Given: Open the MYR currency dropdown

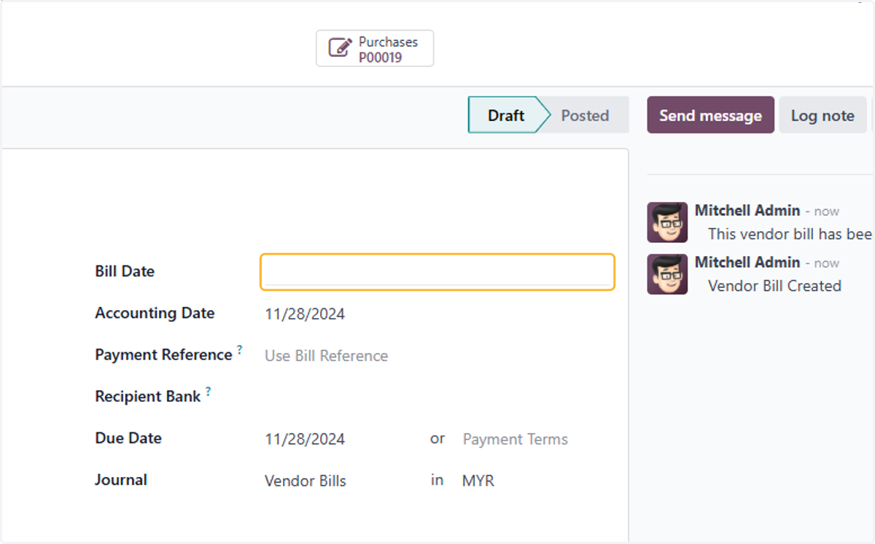Looking at the screenshot, I should 478,481.
